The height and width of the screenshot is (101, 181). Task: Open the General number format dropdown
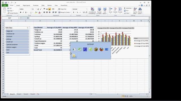pyautogui.click(x=87, y=9)
